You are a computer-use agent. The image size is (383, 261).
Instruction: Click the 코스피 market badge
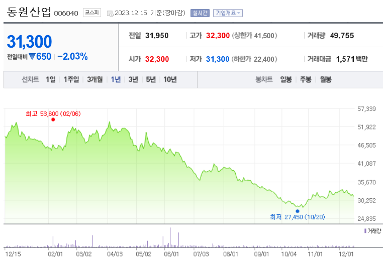tap(92, 13)
